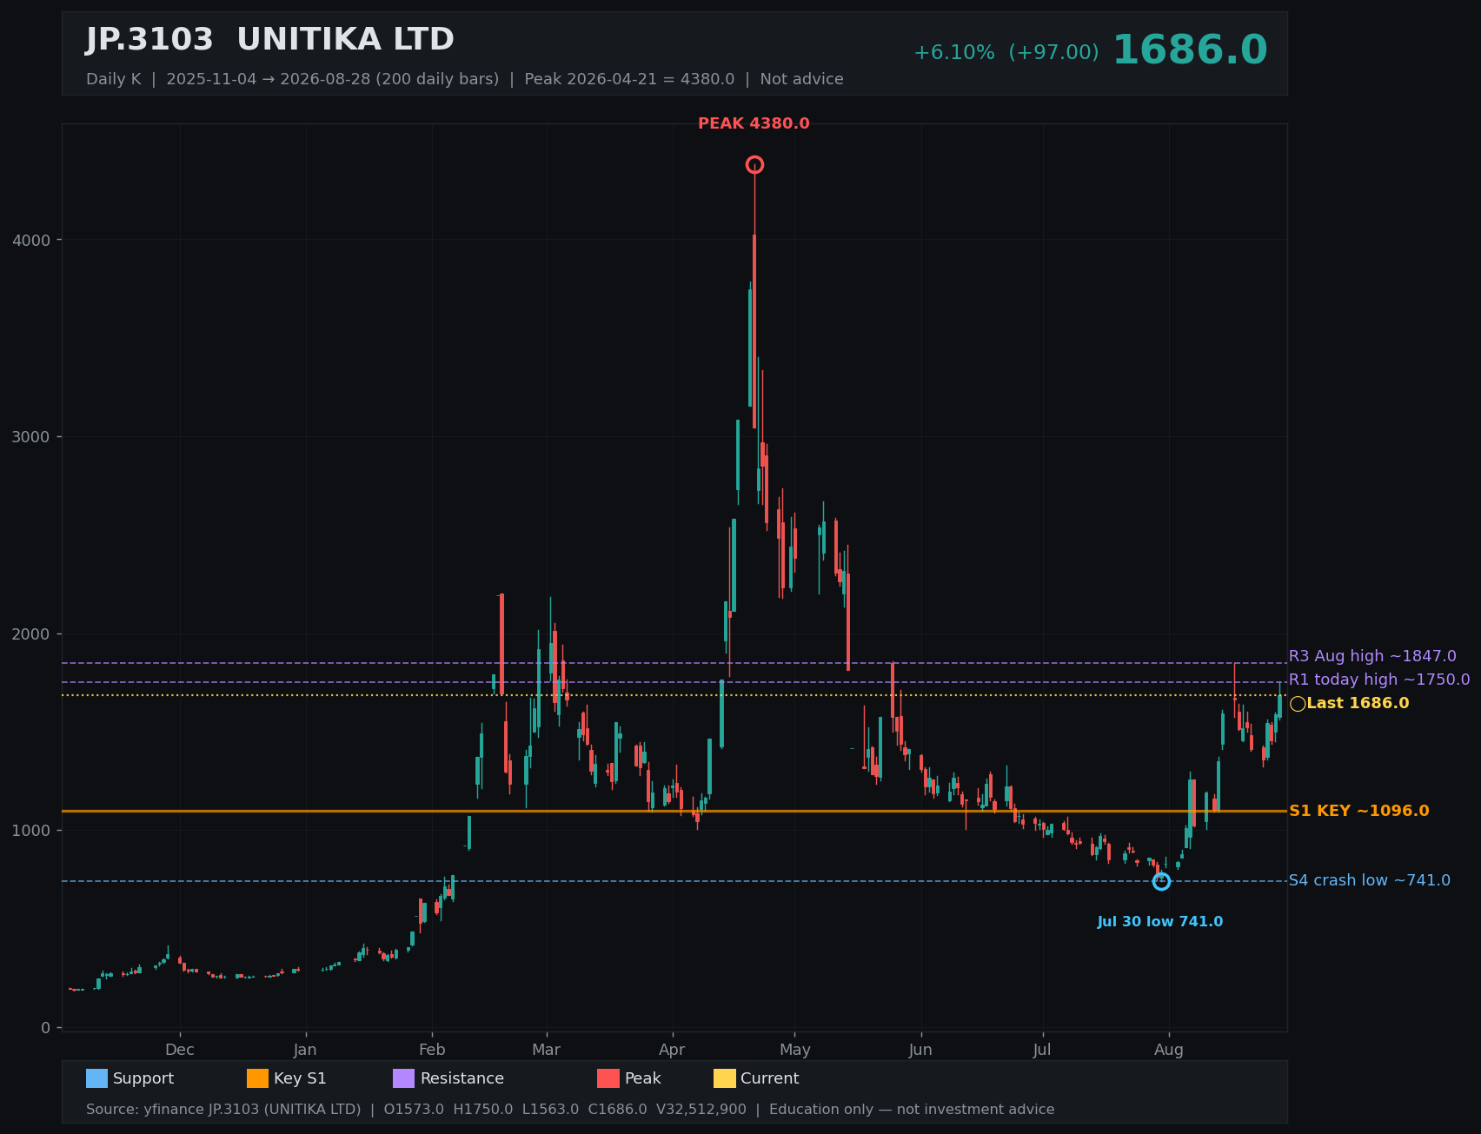This screenshot has height=1134, width=1481.
Task: Click the Dec x-axis label
Action: pyautogui.click(x=180, y=1050)
